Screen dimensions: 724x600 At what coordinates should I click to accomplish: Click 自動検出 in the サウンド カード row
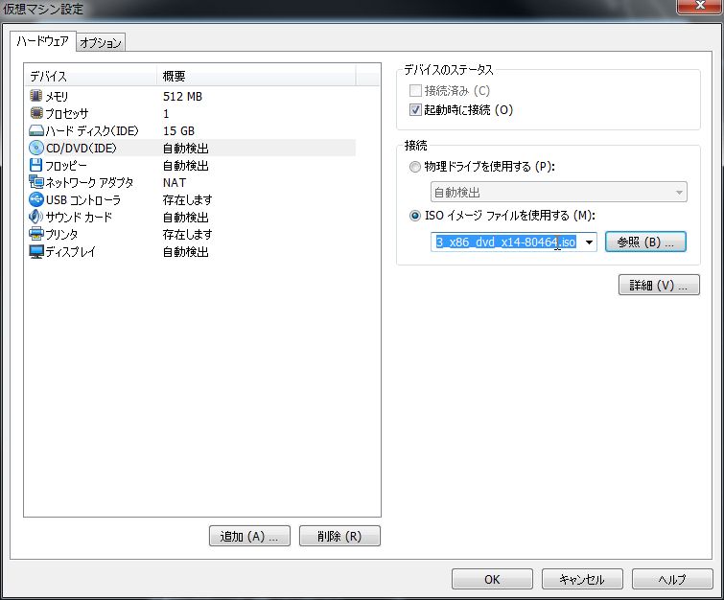186,217
